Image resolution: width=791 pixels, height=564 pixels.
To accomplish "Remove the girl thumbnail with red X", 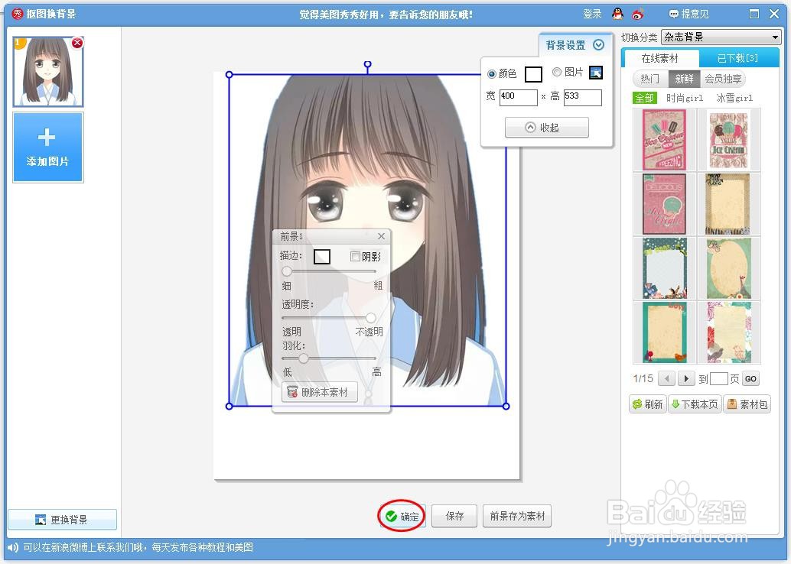I will coord(77,43).
